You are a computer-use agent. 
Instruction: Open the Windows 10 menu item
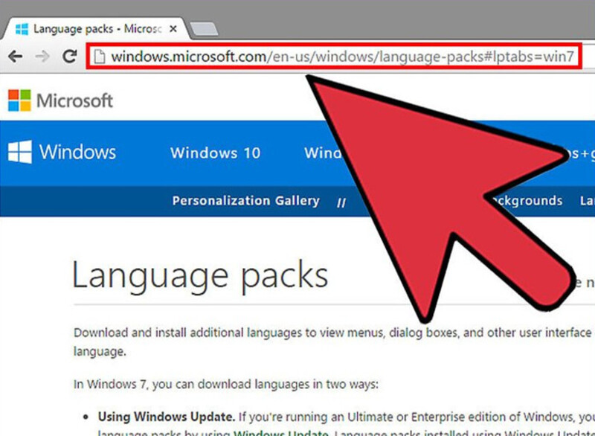(x=215, y=153)
